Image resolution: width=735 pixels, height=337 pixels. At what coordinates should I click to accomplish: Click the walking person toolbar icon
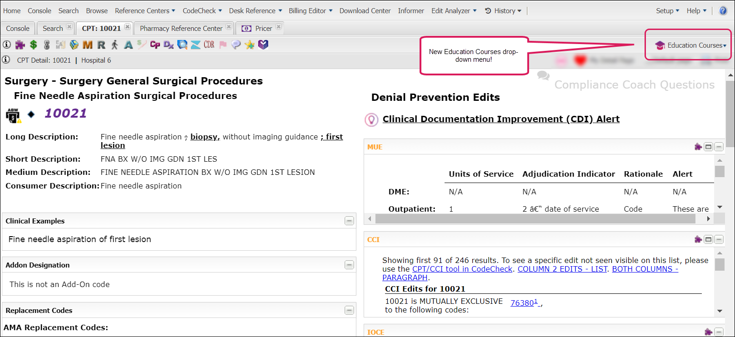tap(115, 45)
